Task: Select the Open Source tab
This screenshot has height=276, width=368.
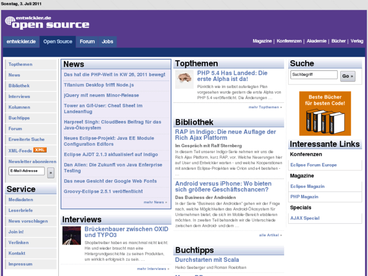Action: [x=58, y=42]
